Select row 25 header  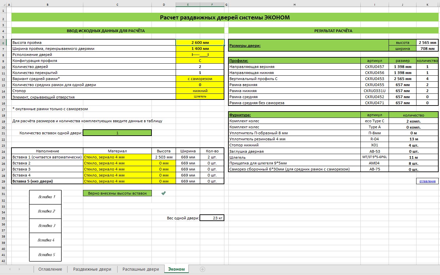[3, 157]
